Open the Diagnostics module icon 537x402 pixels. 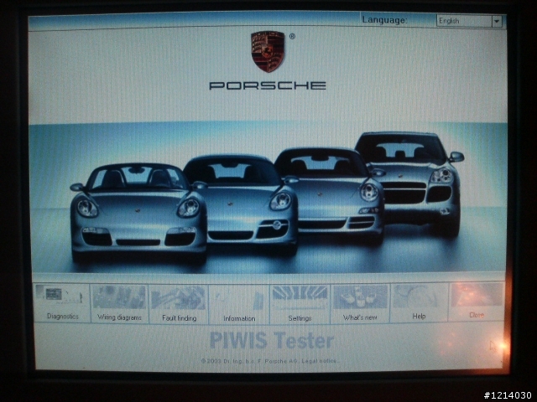tap(62, 303)
